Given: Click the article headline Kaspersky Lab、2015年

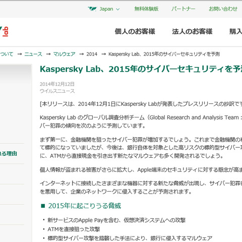Looking at the screenshot, I should tap(141, 69).
